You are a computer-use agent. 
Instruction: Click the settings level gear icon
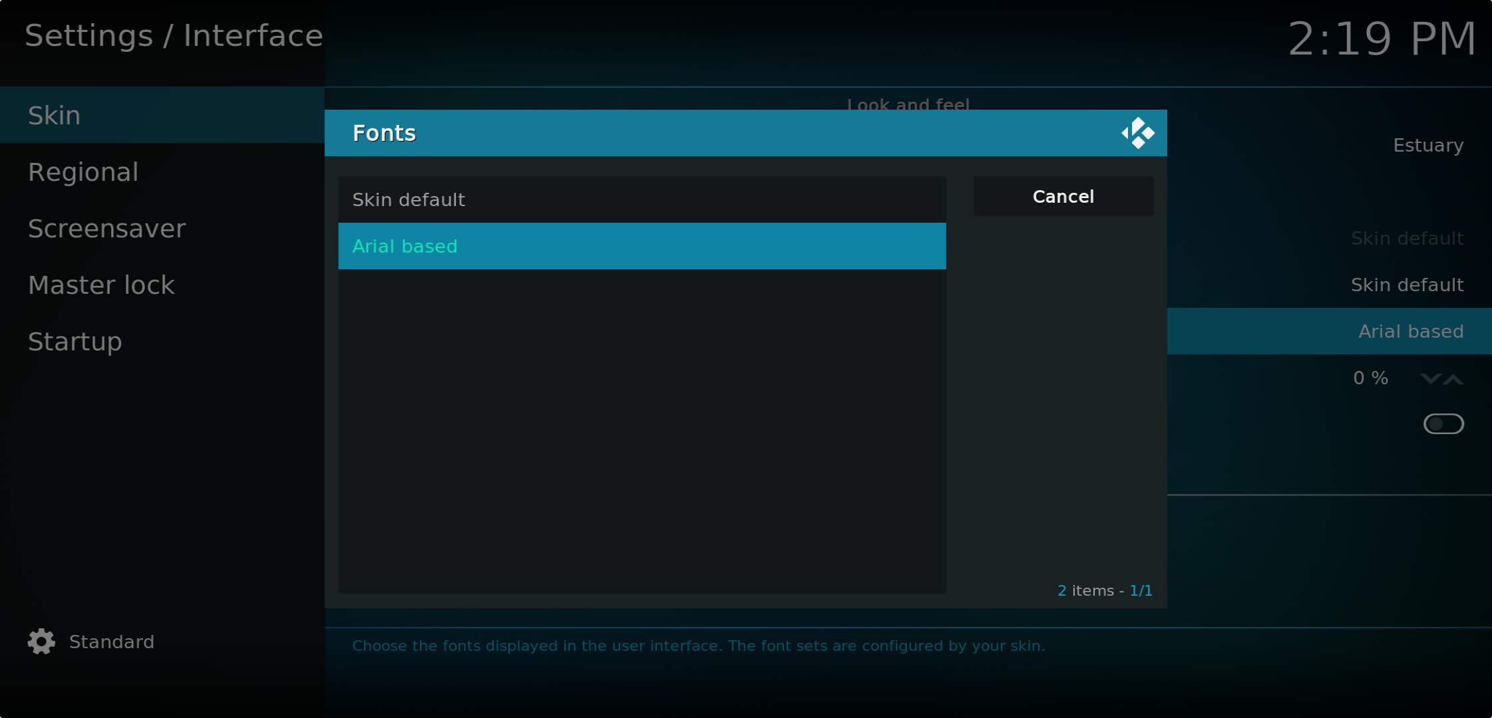coord(41,642)
